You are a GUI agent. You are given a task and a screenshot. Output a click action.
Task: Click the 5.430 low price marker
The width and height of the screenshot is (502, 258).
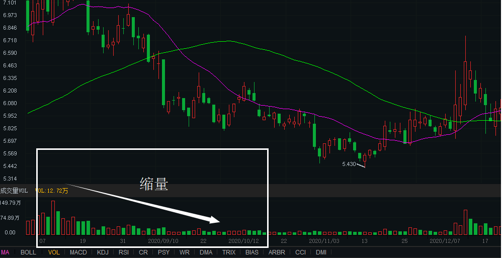coord(349,164)
